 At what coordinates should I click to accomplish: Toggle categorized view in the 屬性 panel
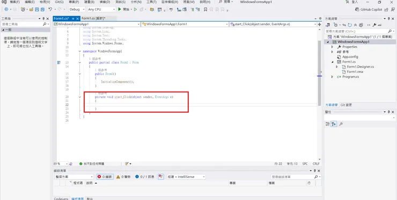[328, 124]
